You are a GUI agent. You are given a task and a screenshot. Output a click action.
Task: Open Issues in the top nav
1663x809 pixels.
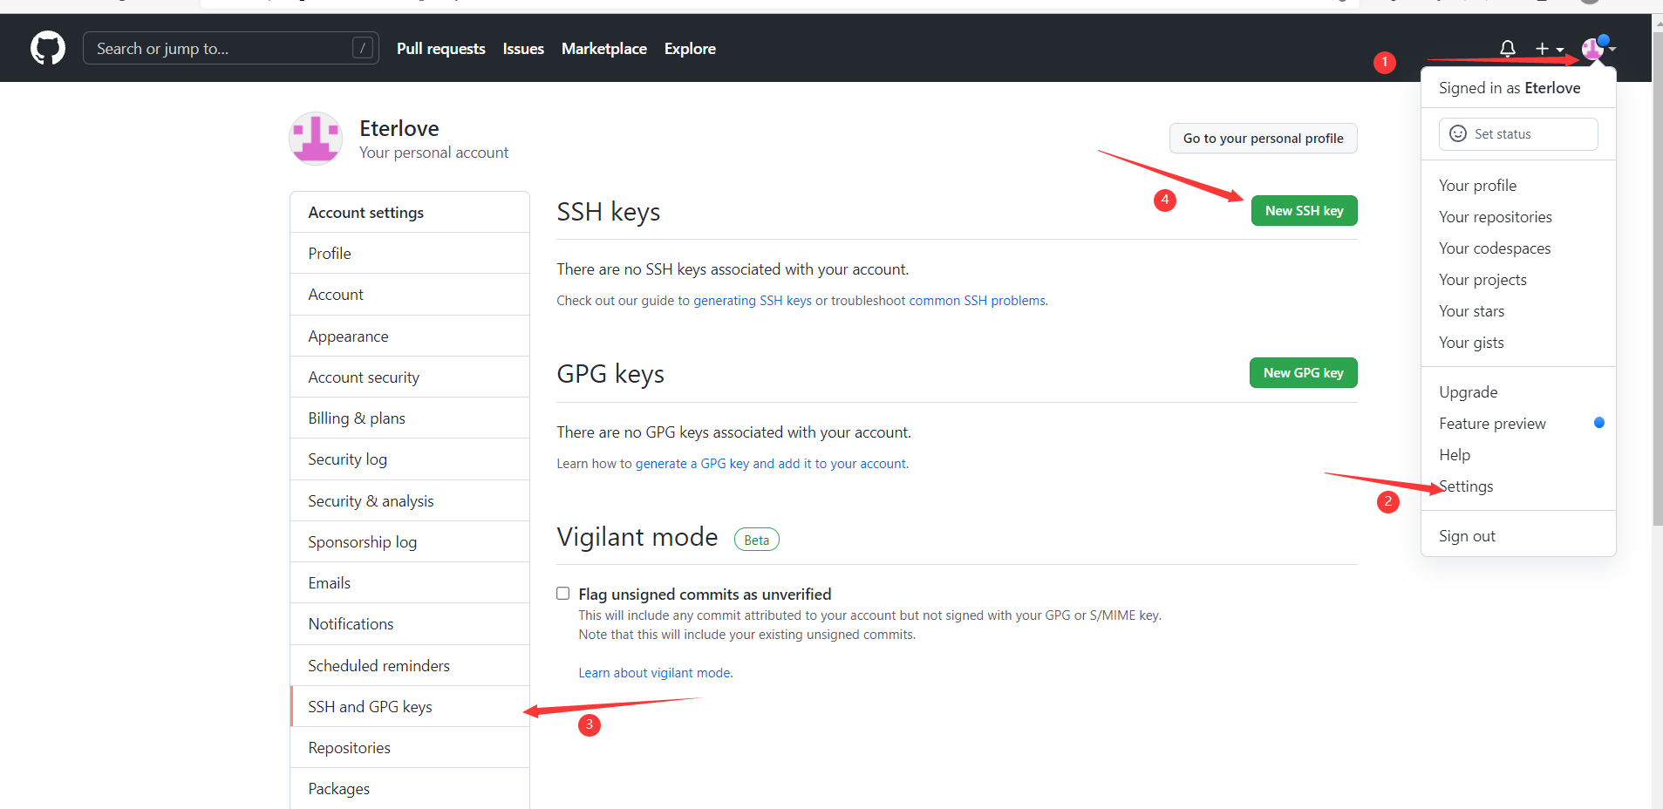pyautogui.click(x=523, y=49)
